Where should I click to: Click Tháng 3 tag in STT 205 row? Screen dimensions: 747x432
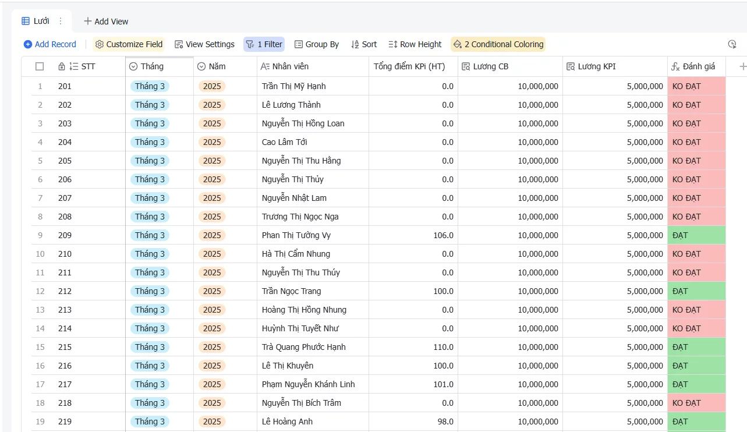[150, 161]
